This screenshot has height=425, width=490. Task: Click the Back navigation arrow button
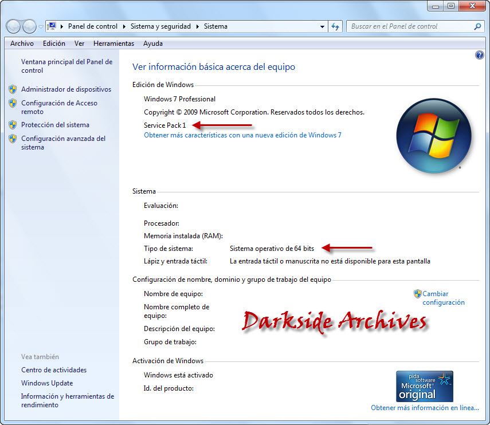tap(13, 26)
